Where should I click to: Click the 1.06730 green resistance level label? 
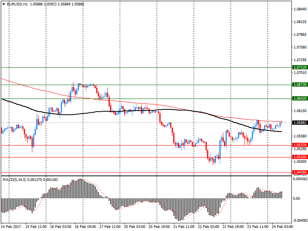tap(300, 84)
